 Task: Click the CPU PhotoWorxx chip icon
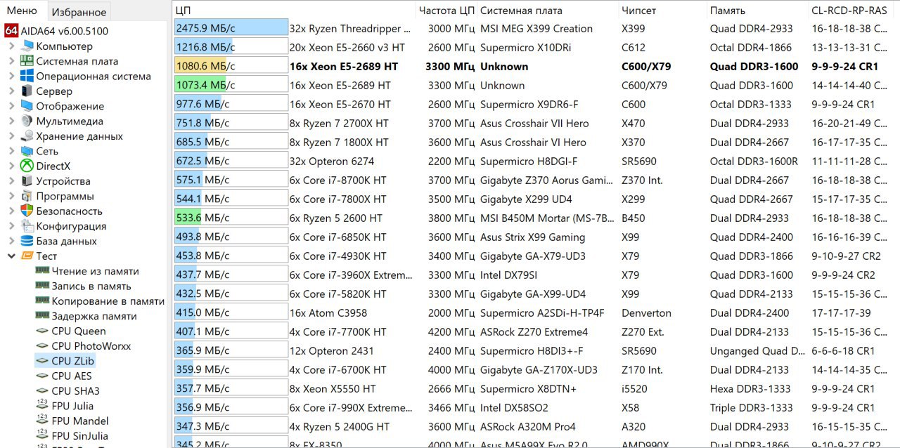(x=42, y=345)
